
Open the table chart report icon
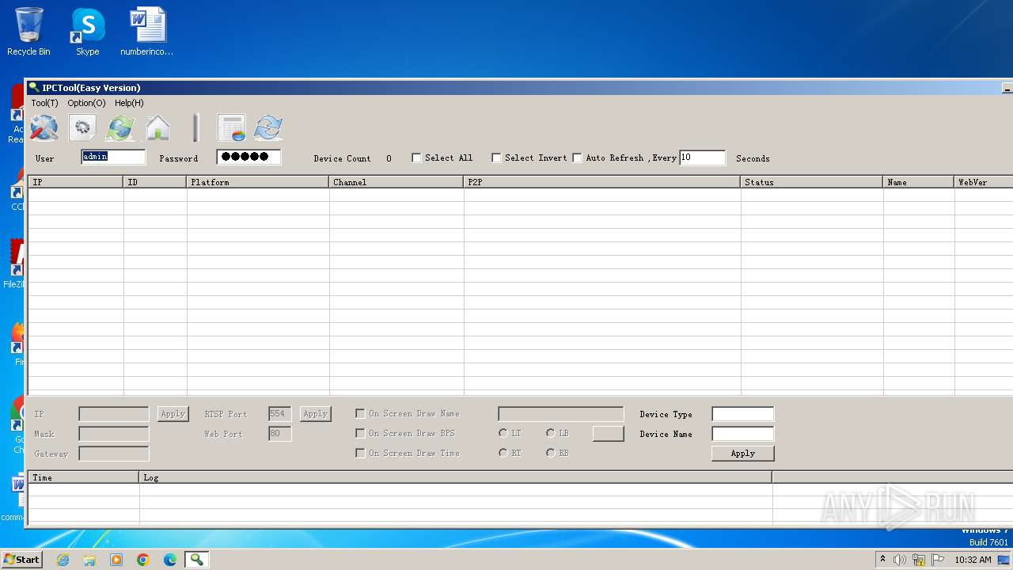232,127
